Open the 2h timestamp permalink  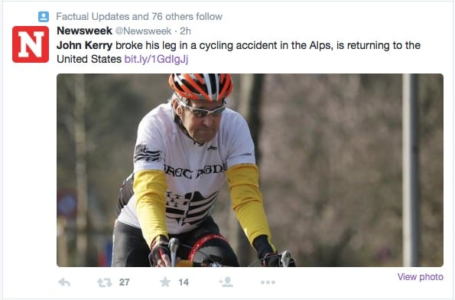pyautogui.click(x=185, y=31)
